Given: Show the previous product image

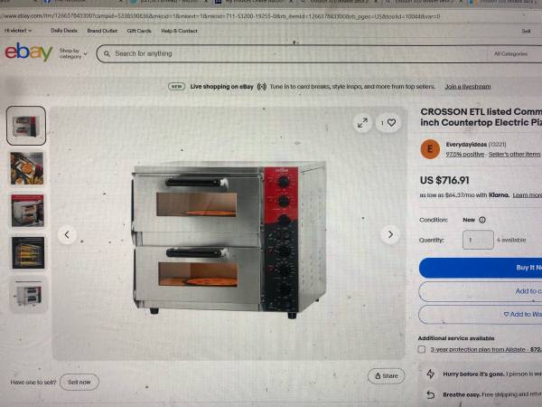Looking at the screenshot, I should 67,234.
